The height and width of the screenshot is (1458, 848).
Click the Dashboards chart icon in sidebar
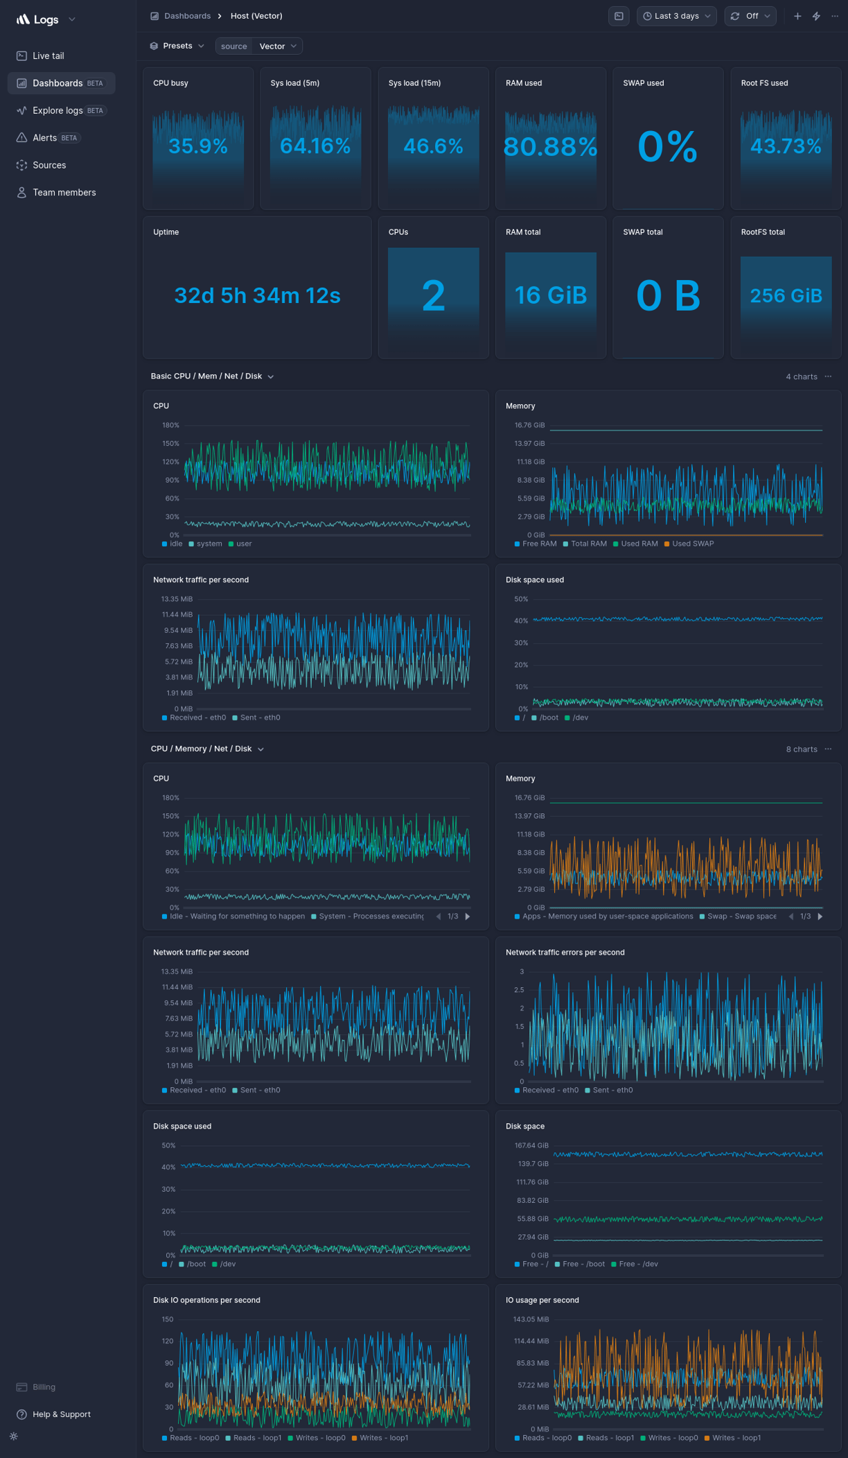pyautogui.click(x=21, y=83)
